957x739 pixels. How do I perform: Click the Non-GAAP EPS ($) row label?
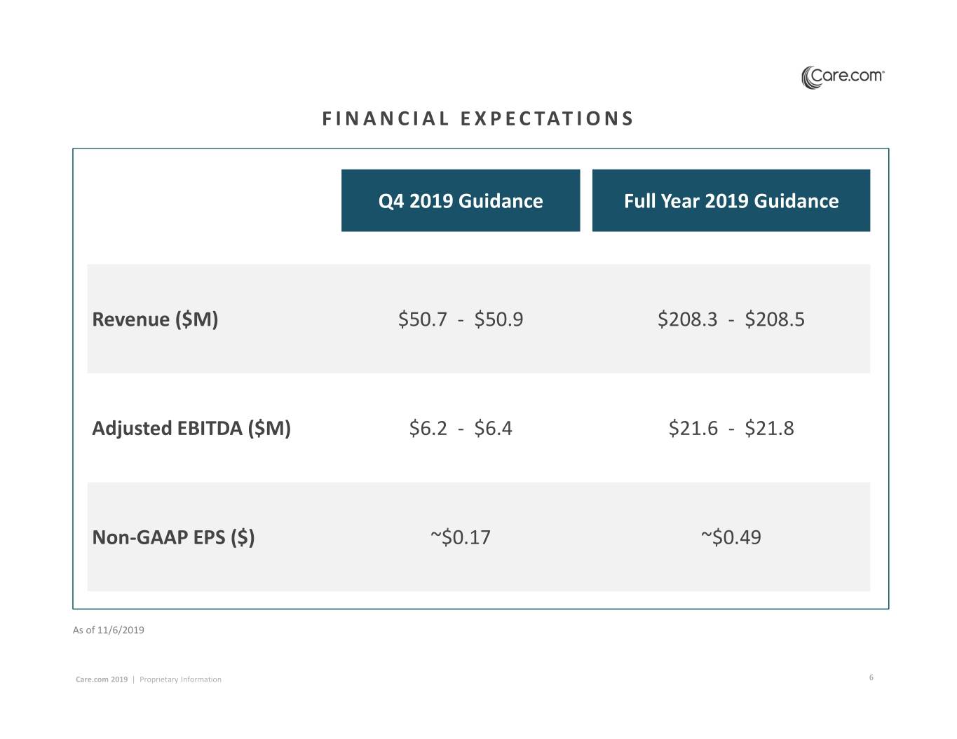[x=173, y=537]
